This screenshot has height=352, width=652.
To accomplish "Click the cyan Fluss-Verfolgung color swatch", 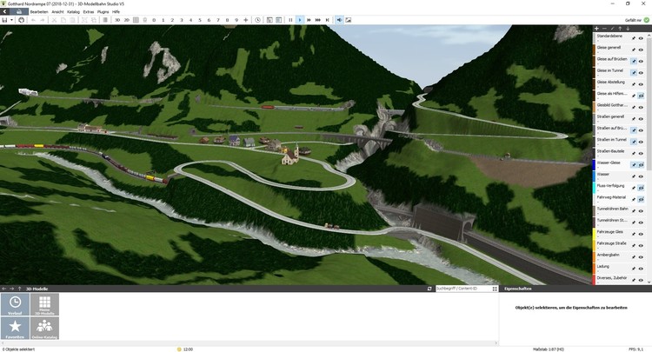I will [x=595, y=188].
